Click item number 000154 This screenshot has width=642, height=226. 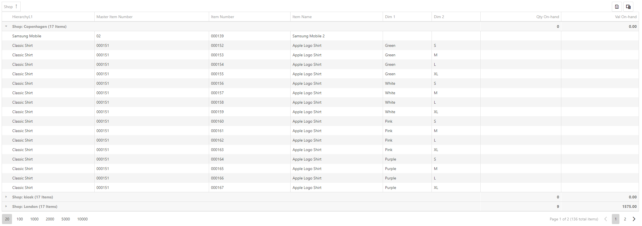217,64
